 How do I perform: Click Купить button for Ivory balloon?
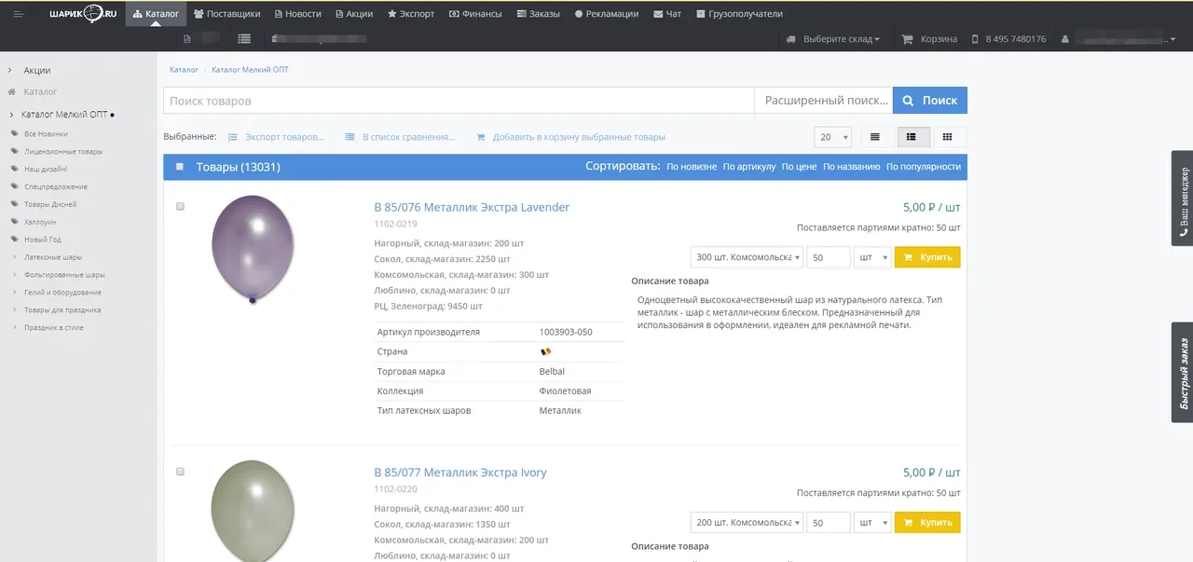click(x=927, y=523)
